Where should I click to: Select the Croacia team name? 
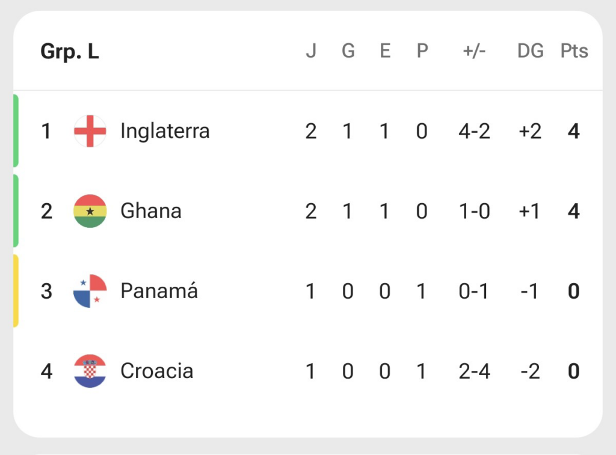[157, 371]
